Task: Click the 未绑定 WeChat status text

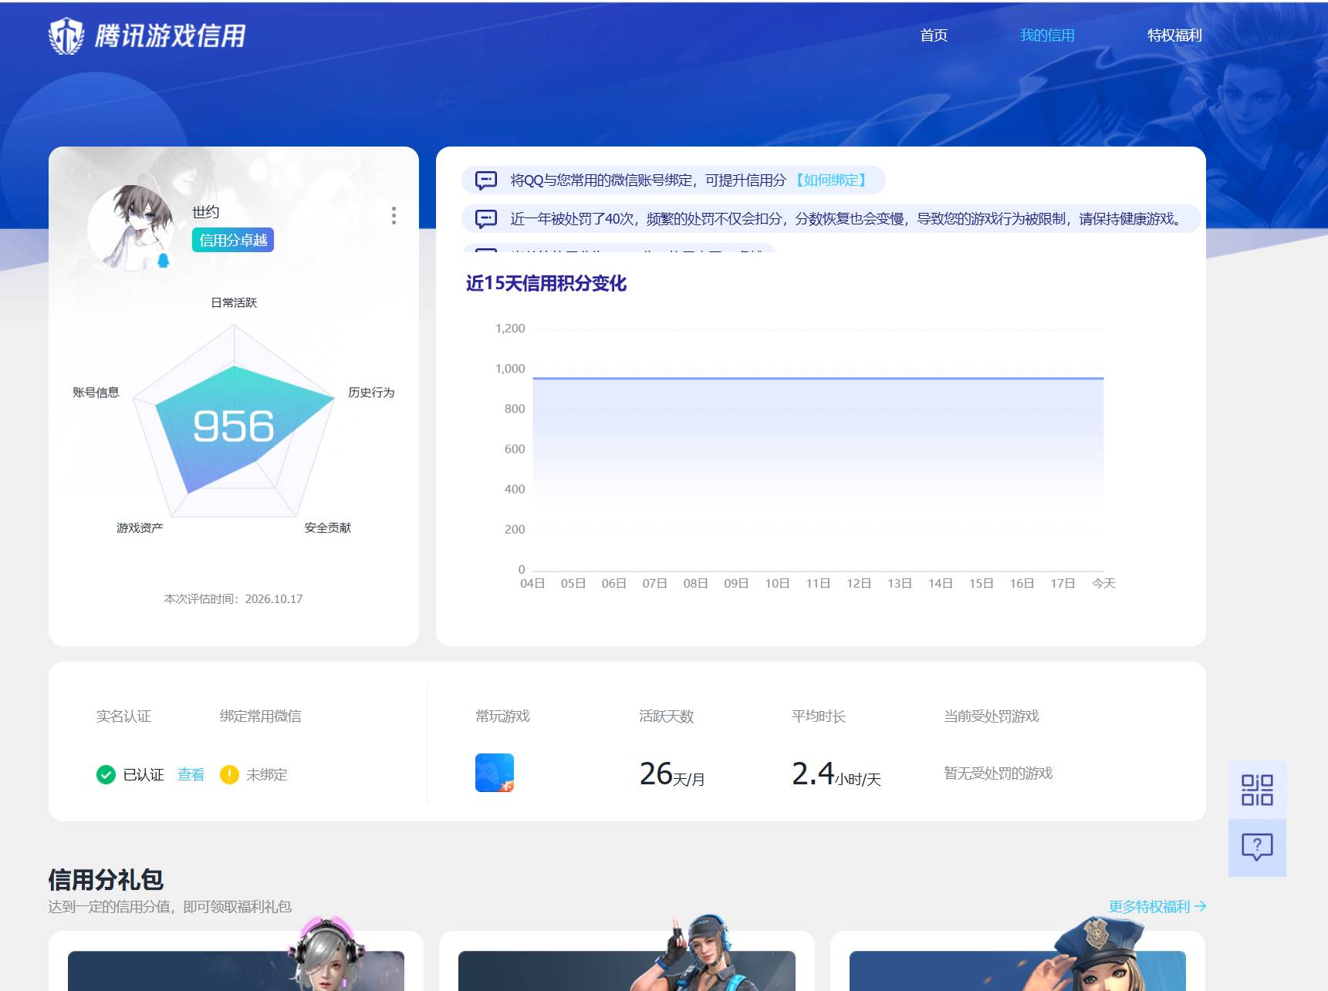Action: (266, 774)
